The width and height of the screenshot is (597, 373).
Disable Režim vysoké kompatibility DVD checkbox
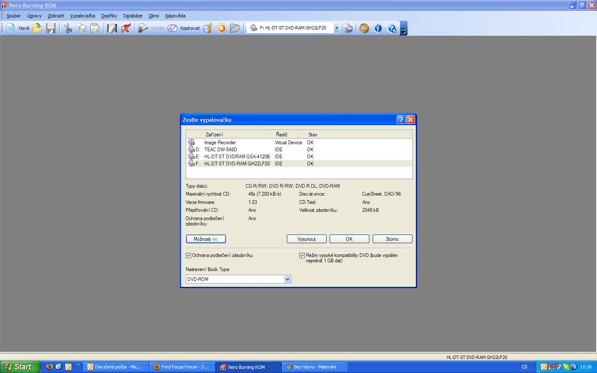click(302, 256)
